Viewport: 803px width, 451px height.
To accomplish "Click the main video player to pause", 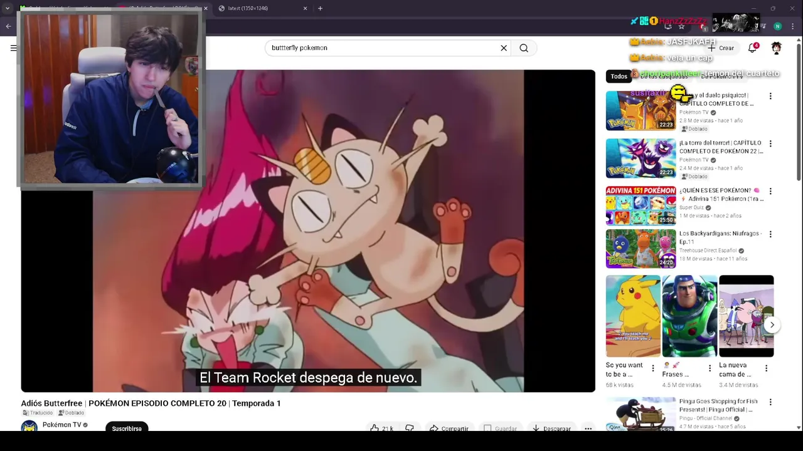I will [x=308, y=231].
